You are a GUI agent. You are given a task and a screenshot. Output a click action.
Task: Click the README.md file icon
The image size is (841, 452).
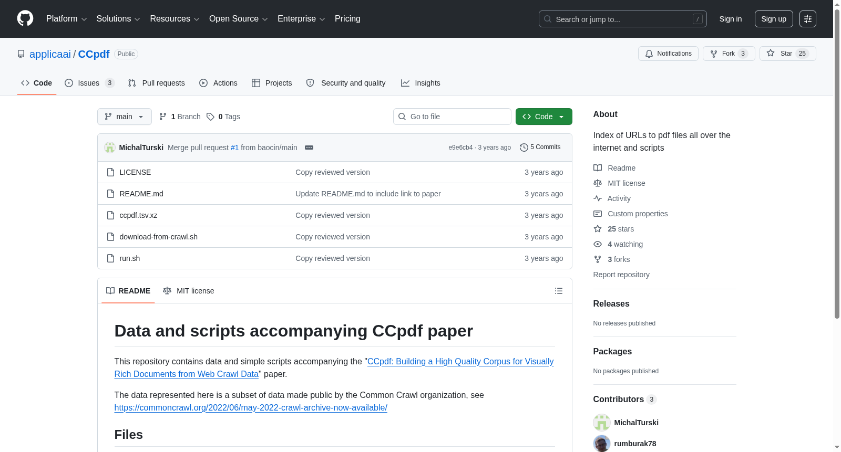click(110, 194)
